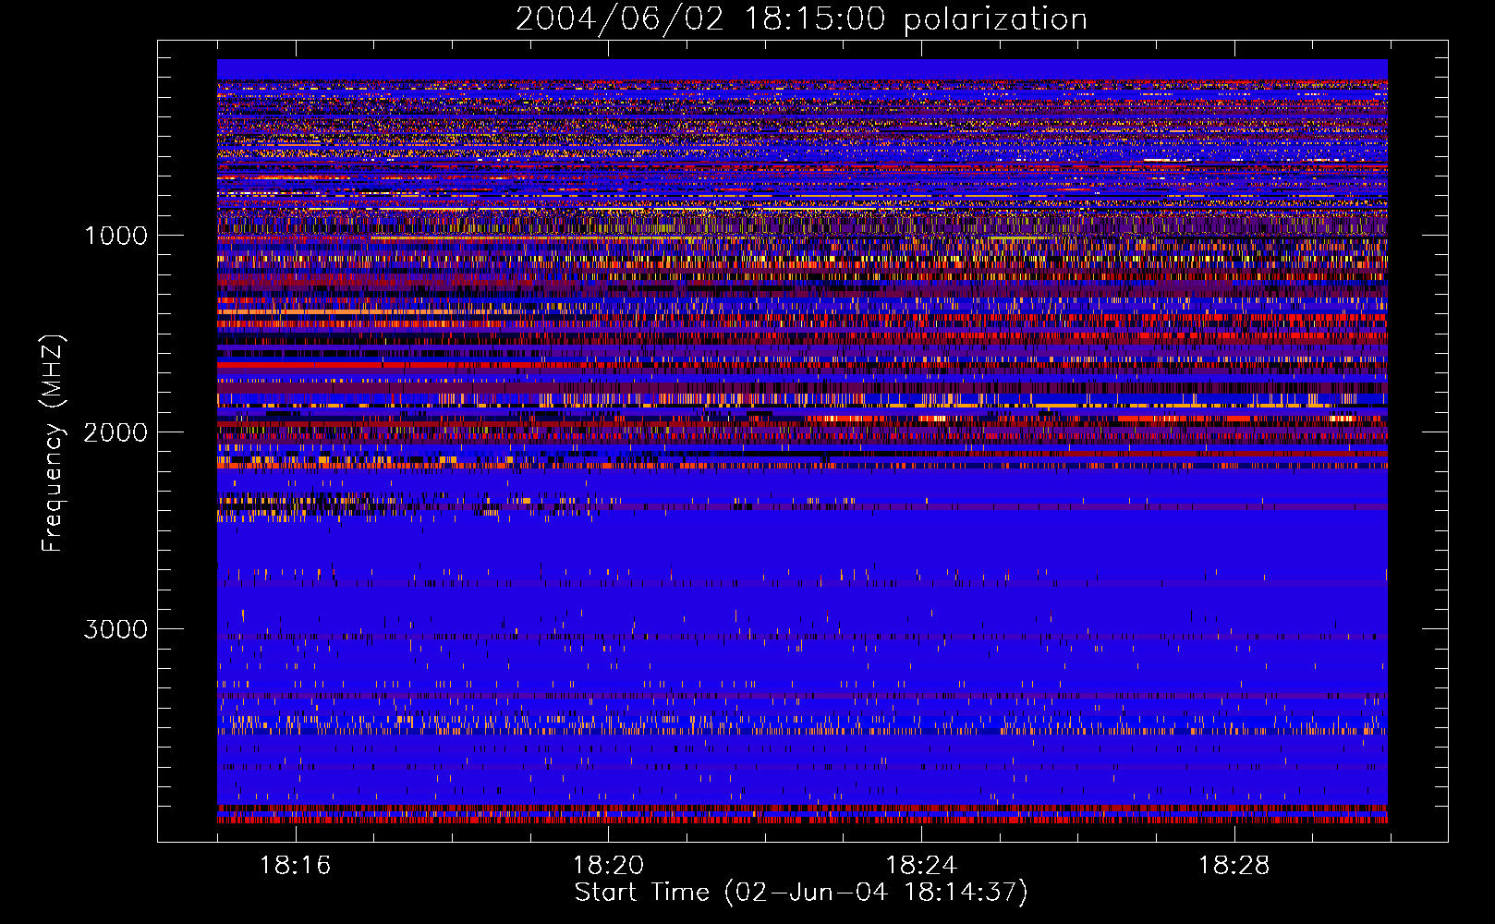Click the 'Frequency (MHZ)' y-axis title

(x=53, y=444)
